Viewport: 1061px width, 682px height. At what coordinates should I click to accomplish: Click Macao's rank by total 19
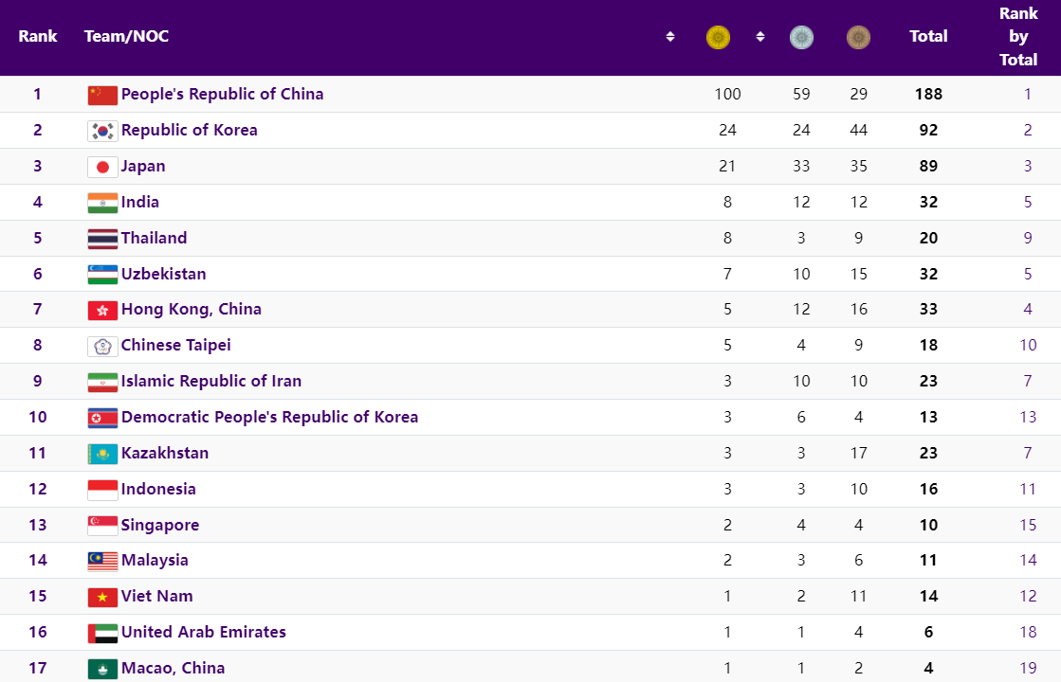tap(1028, 668)
